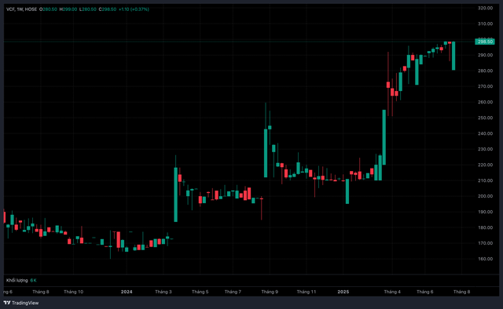The height and width of the screenshot is (309, 503).
Task: Click the green 298.50 current price tag
Action: (484, 42)
